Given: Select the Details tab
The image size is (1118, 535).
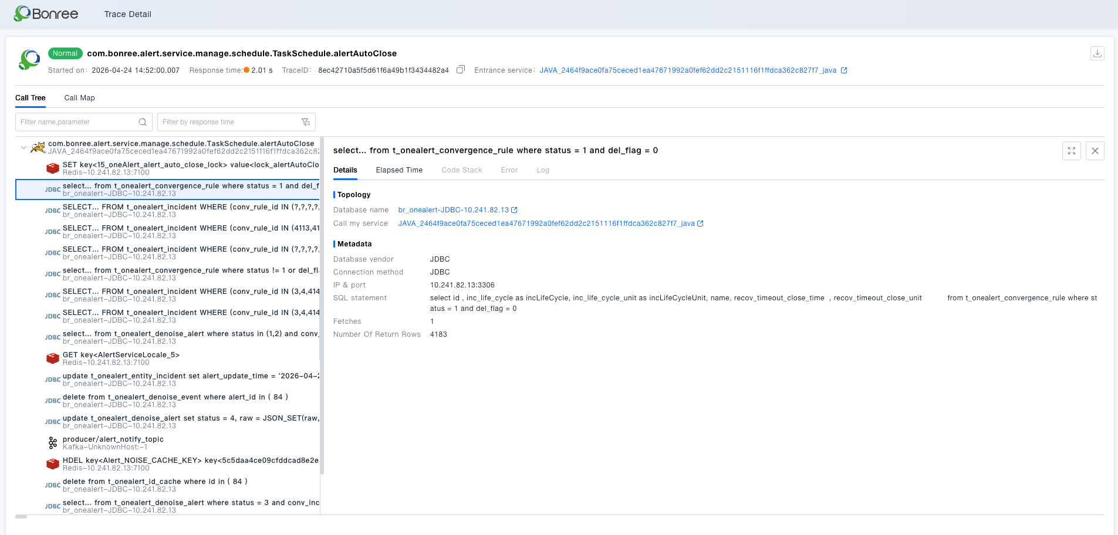Looking at the screenshot, I should click(x=345, y=170).
